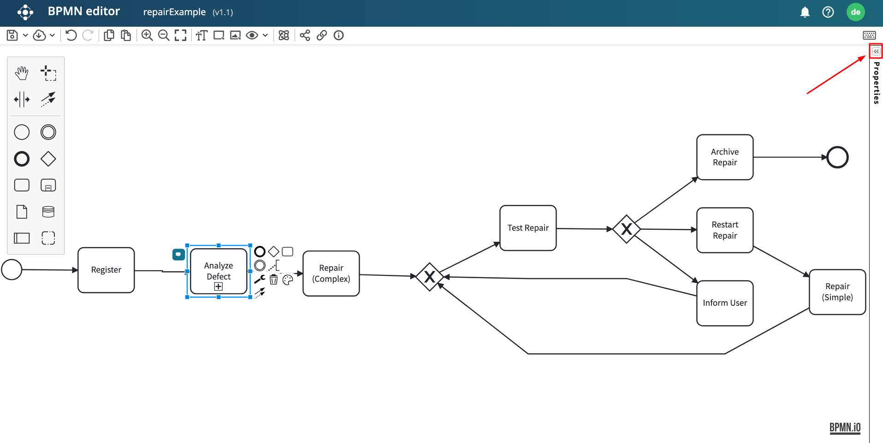Image resolution: width=883 pixels, height=443 pixels.
Task: Open the 'de' user account menu
Action: coord(855,12)
